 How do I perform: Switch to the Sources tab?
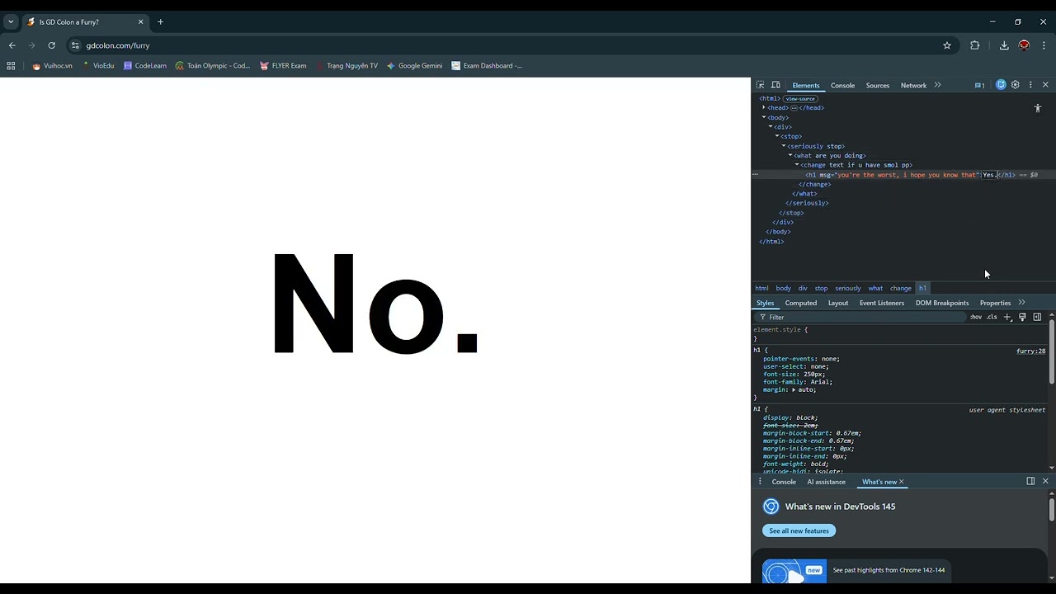(x=878, y=85)
